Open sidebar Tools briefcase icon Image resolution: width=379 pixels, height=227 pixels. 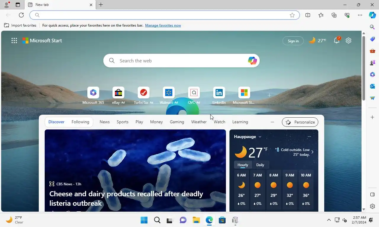372,51
